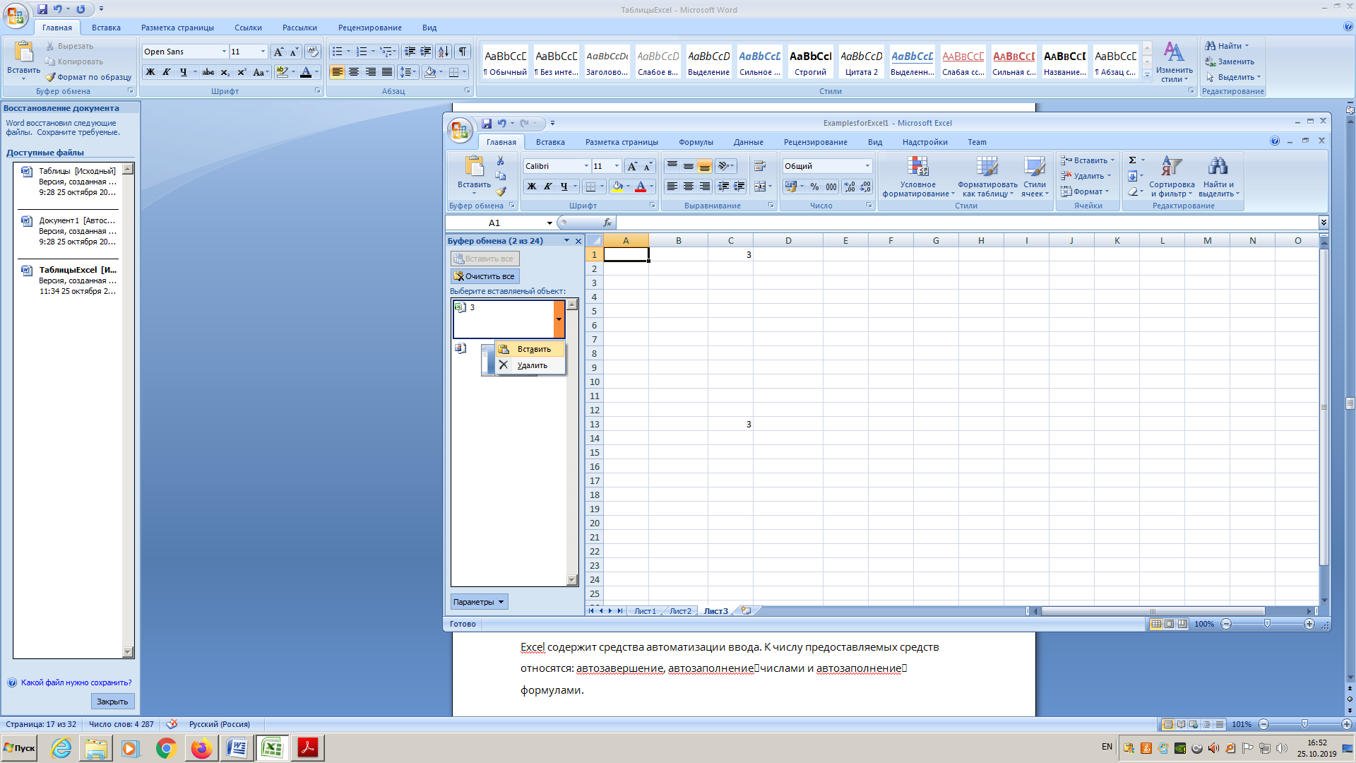Image resolution: width=1356 pixels, height=763 pixels.
Task: Toggle show paragraph marks (¶) in Word
Action: 463,52
